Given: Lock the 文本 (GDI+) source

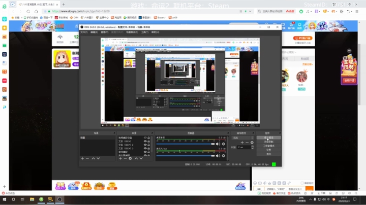Looking at the screenshot, I should 148,141.
